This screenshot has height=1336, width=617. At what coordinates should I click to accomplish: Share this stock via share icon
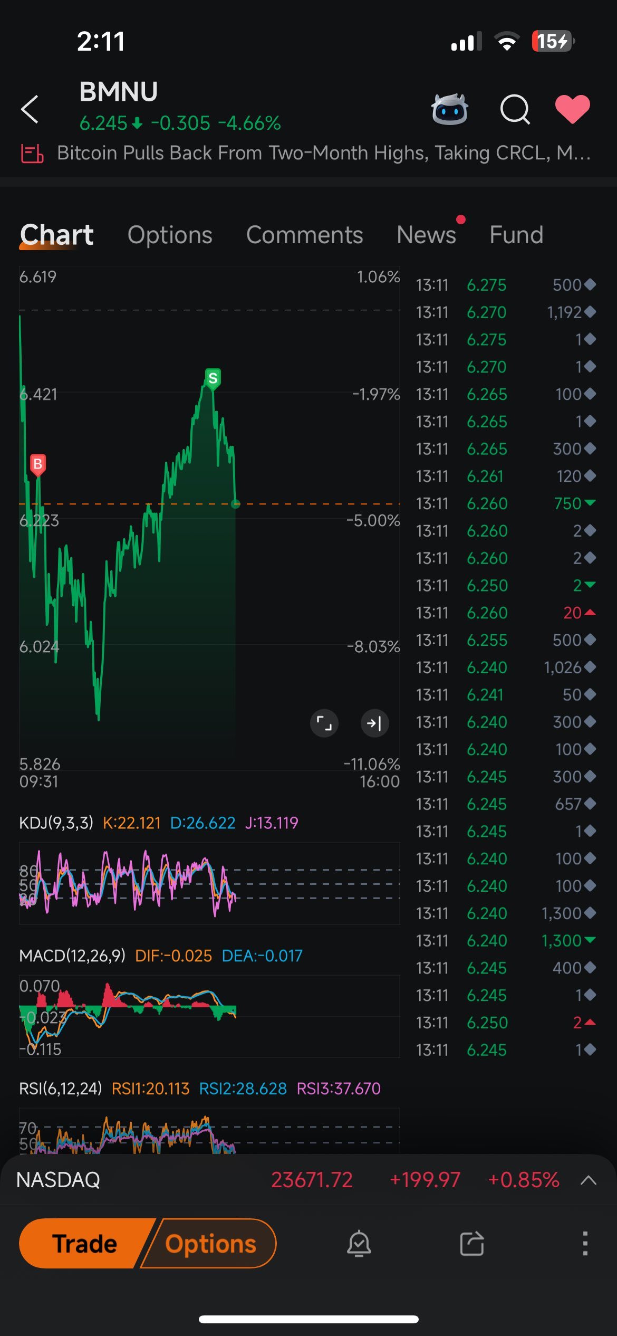click(x=472, y=1244)
